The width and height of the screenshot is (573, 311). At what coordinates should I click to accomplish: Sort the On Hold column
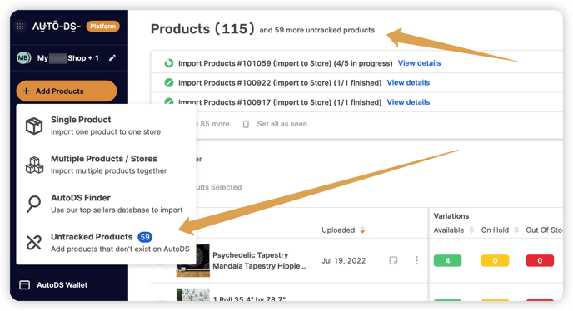516,230
